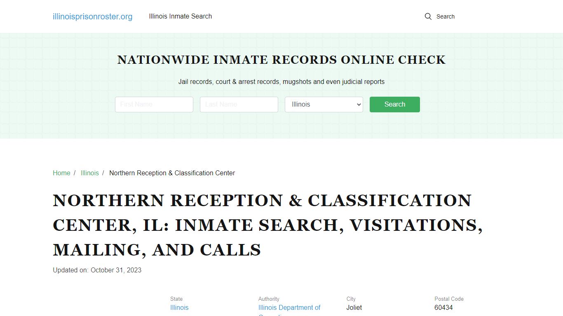Click the main page title heading
The width and height of the screenshot is (563, 316).
click(x=268, y=225)
